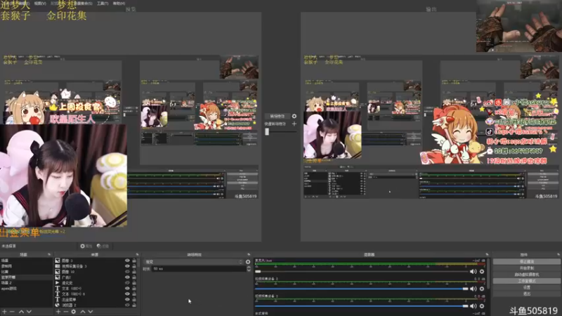This screenshot has width=562, height=316.
Task: Open 麦克风/Aux audio settings gear
Action: [x=482, y=272]
